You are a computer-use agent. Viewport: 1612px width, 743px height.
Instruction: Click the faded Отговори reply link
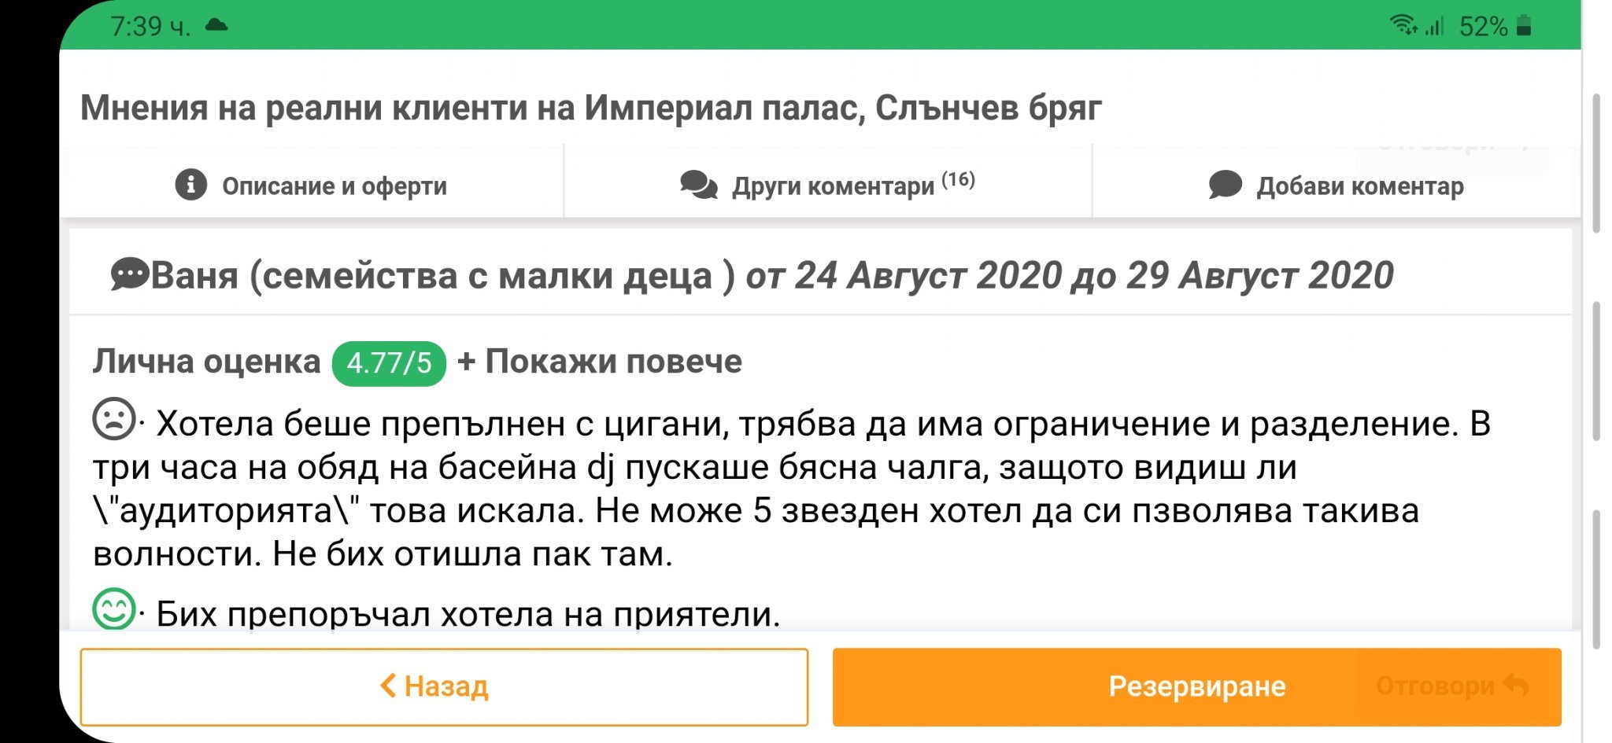point(1435,686)
